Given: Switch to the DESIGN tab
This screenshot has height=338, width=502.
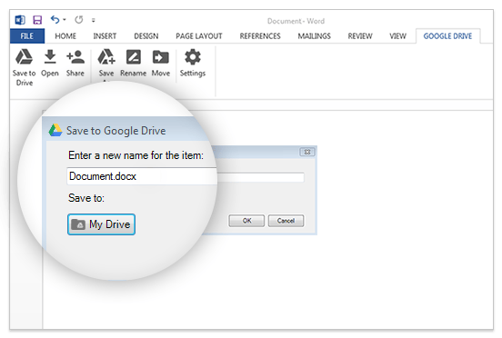Looking at the screenshot, I should (146, 36).
